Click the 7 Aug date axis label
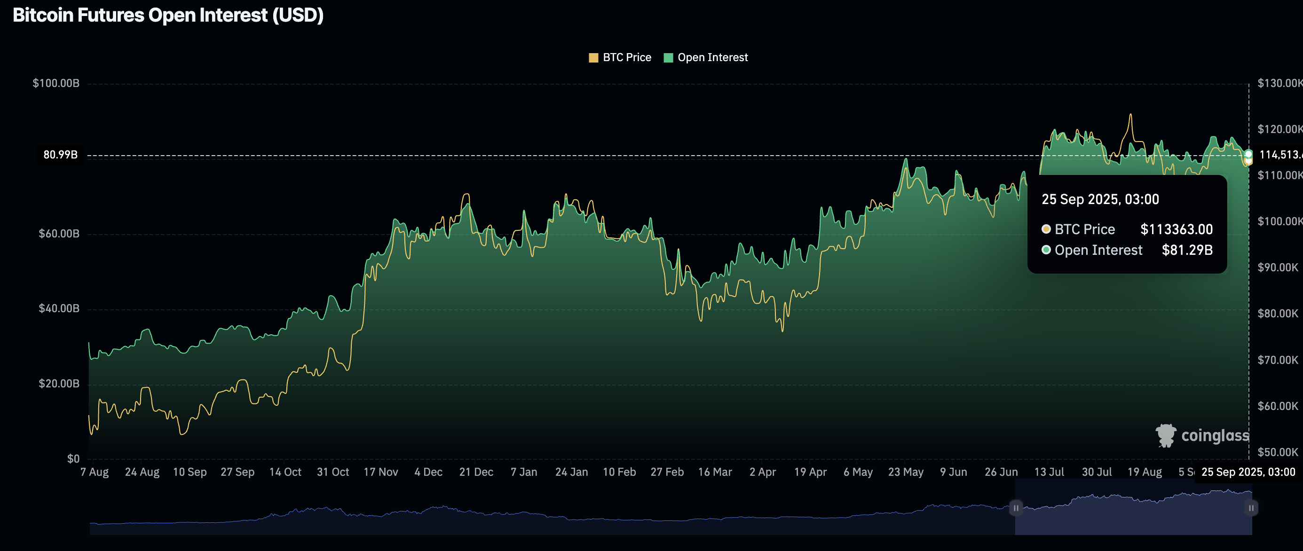Viewport: 1303px width, 551px height. pyautogui.click(x=95, y=472)
